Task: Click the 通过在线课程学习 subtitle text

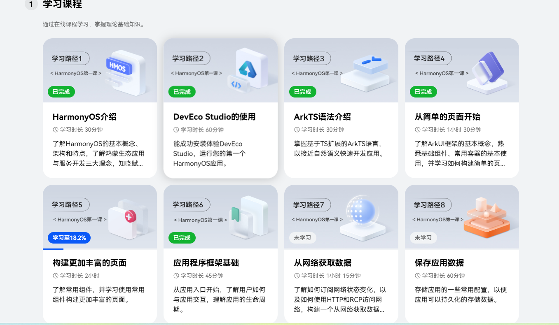Action: pos(94,24)
